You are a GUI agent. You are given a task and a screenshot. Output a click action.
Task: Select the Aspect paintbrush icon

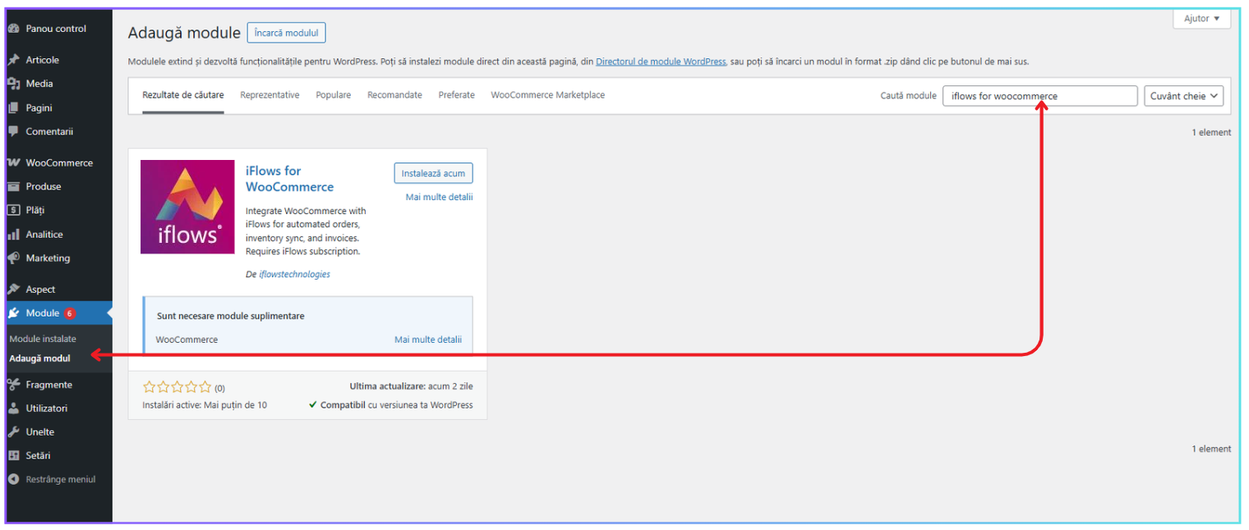pos(13,289)
